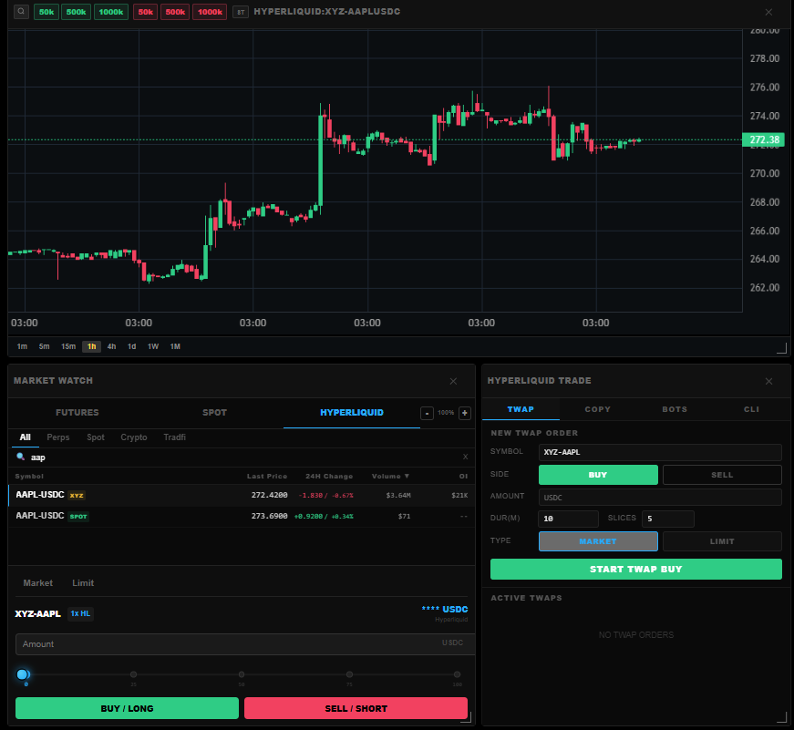794x730 pixels.
Task: Open the chart symbol search icon
Action: [21, 11]
